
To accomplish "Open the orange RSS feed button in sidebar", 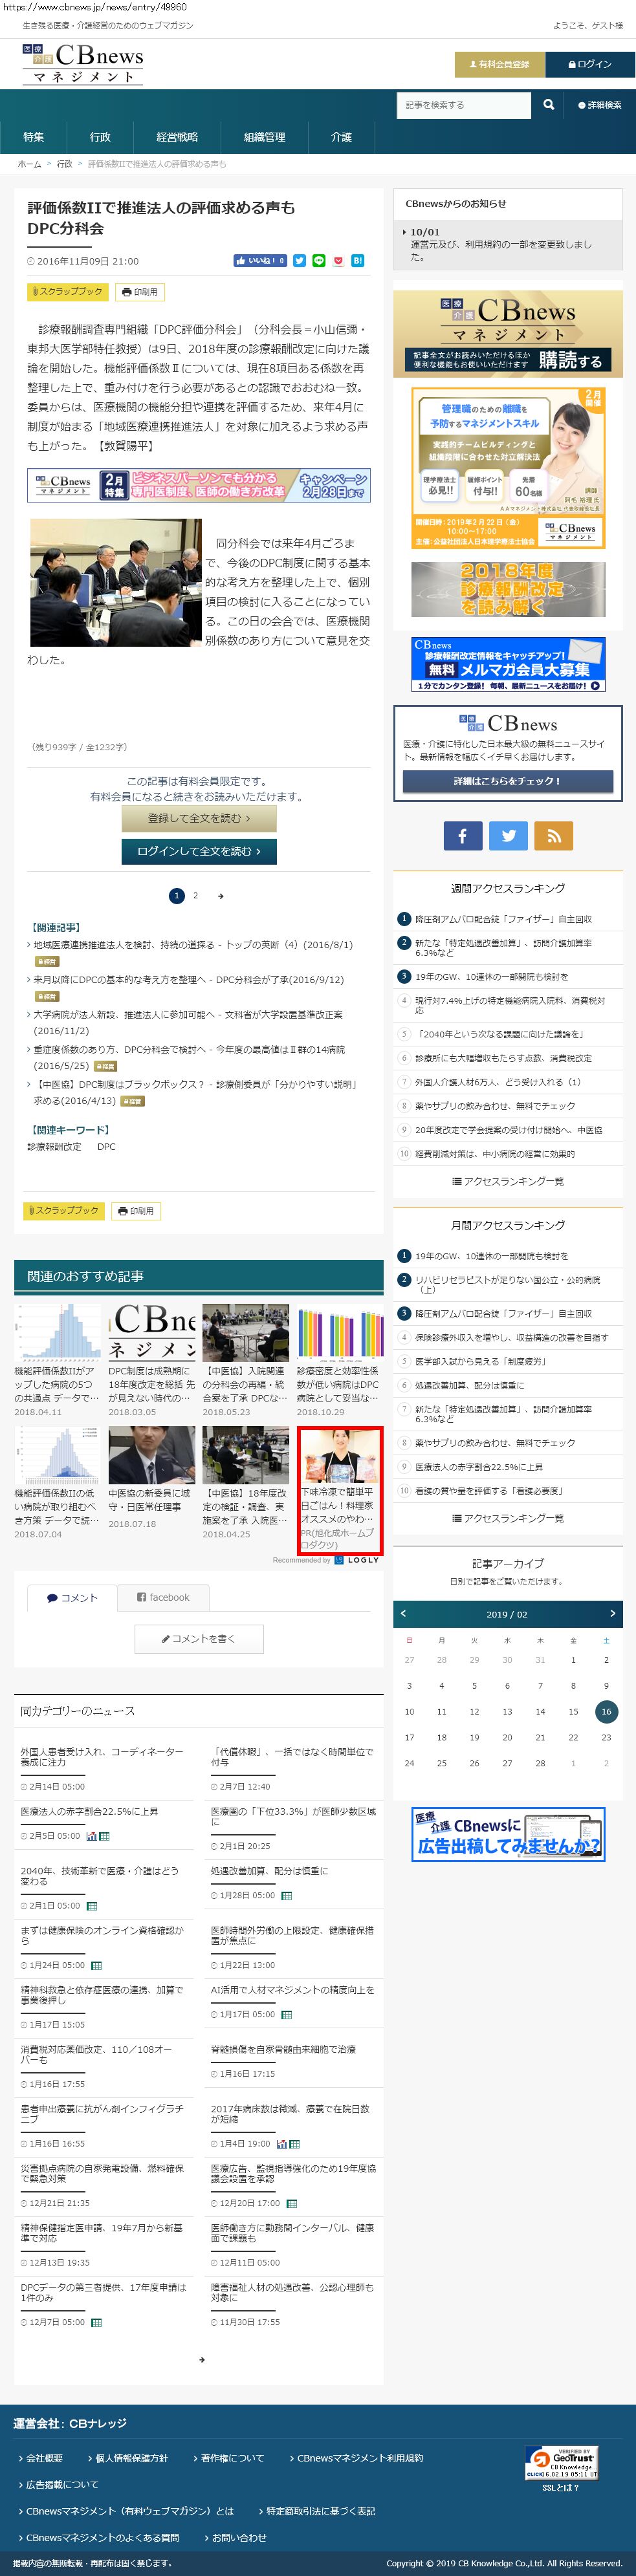I will (553, 835).
